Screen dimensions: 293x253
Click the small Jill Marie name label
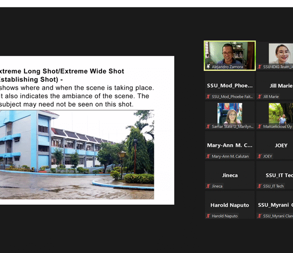(271, 96)
